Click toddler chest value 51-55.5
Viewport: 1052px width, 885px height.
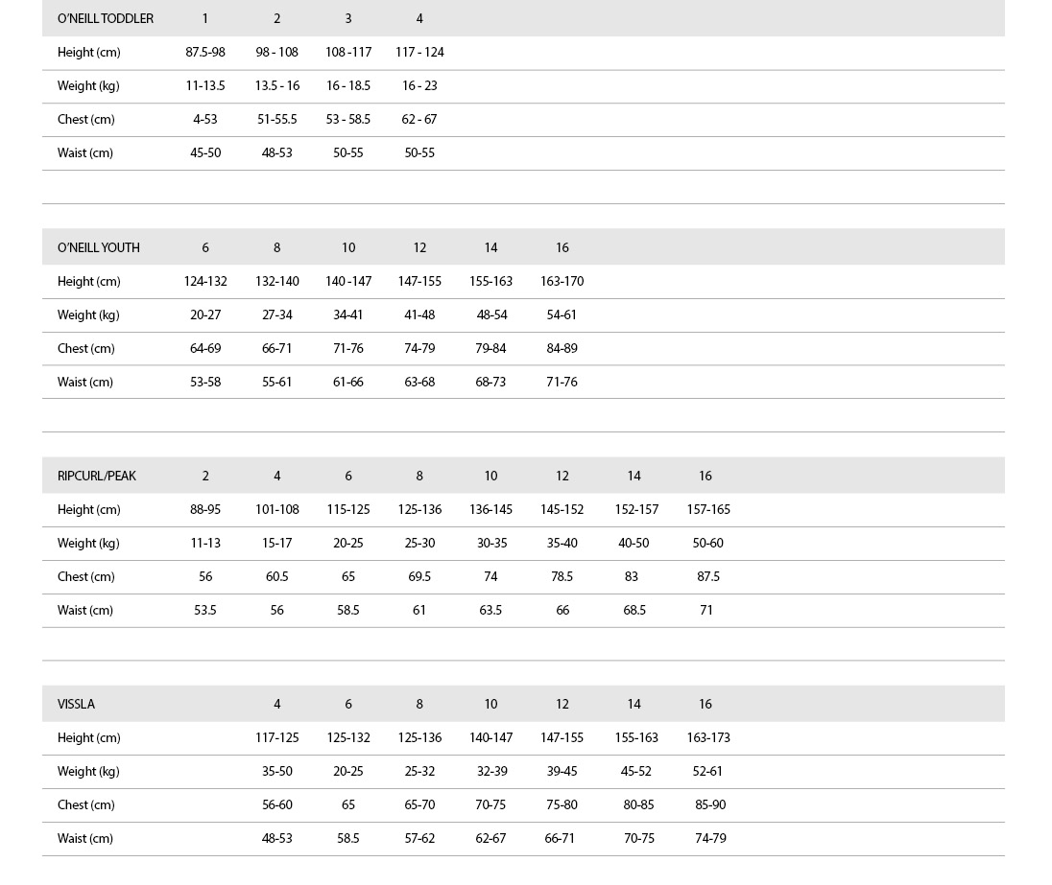click(277, 119)
